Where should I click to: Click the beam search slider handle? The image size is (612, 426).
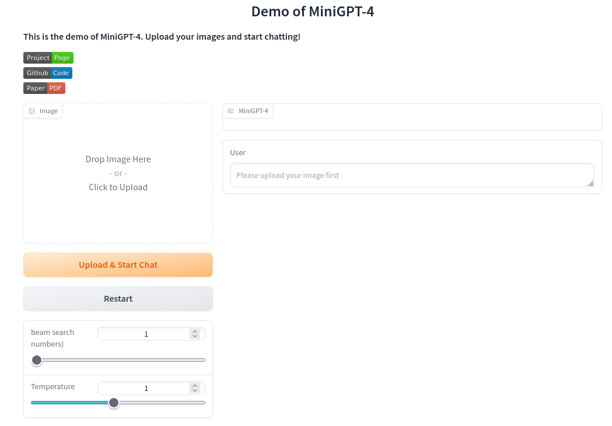tap(37, 360)
